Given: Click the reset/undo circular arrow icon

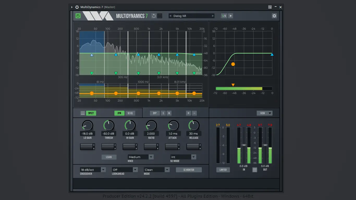Looking at the screenshot, I should pos(154,16).
